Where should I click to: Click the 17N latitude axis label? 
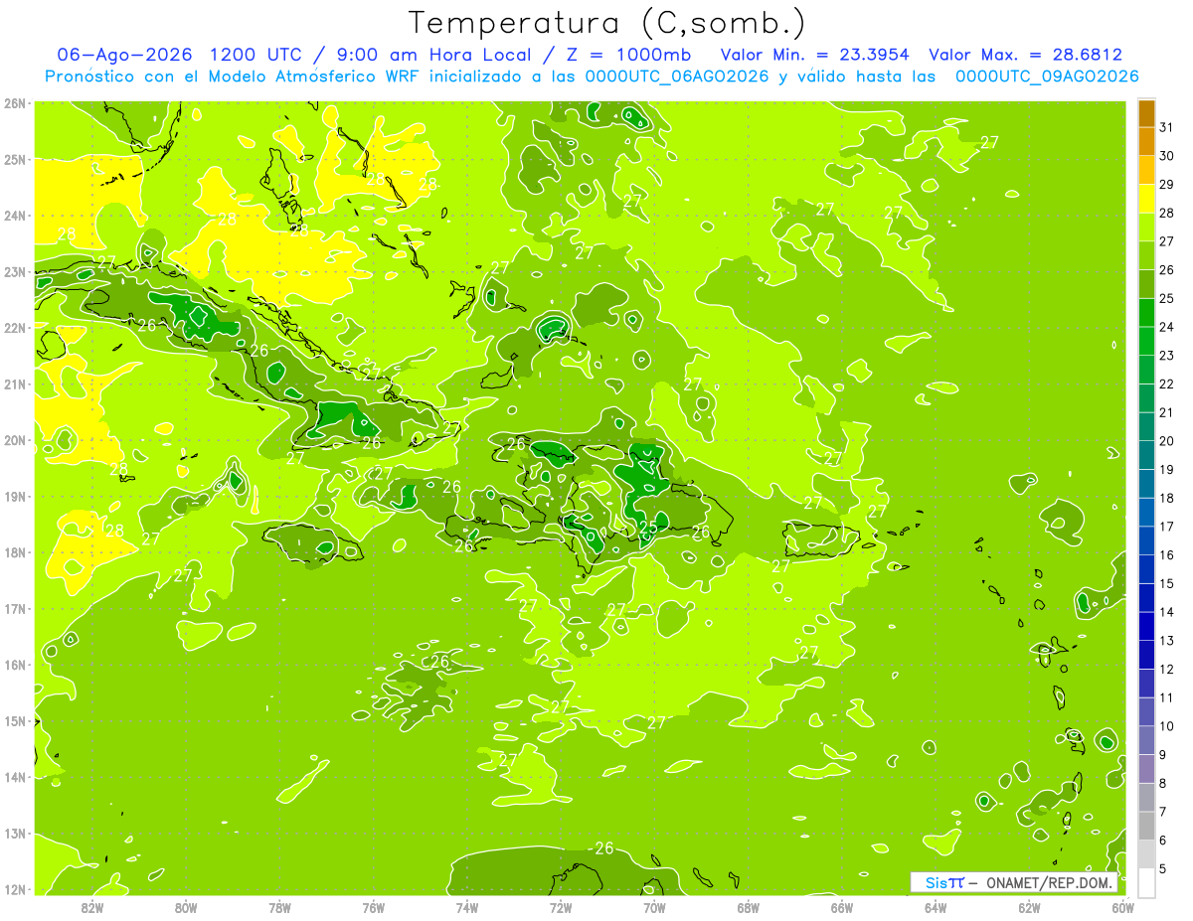(15, 608)
